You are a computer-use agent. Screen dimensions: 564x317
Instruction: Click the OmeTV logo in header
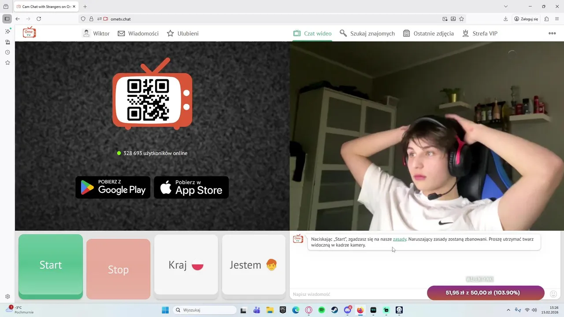point(29,33)
